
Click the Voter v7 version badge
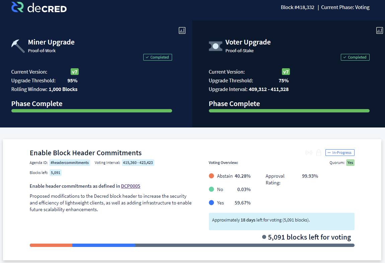click(286, 72)
